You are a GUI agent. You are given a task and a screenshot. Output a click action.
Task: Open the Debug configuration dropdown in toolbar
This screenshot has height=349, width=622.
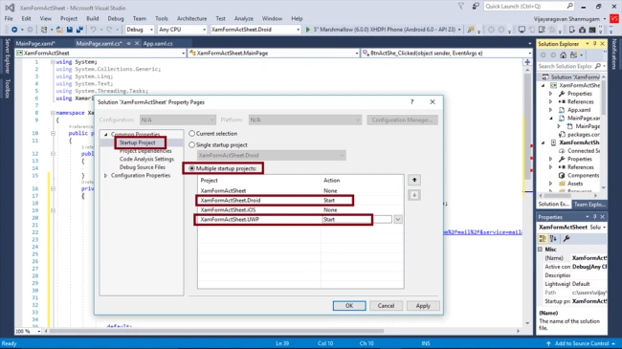(x=140, y=30)
